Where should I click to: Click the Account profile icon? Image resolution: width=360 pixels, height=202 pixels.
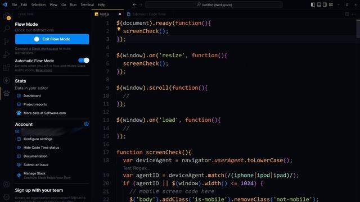coord(86,124)
